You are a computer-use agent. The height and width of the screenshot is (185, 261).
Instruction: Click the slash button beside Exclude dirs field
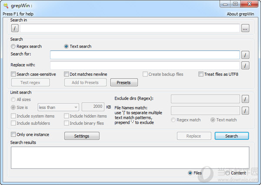(245, 99)
